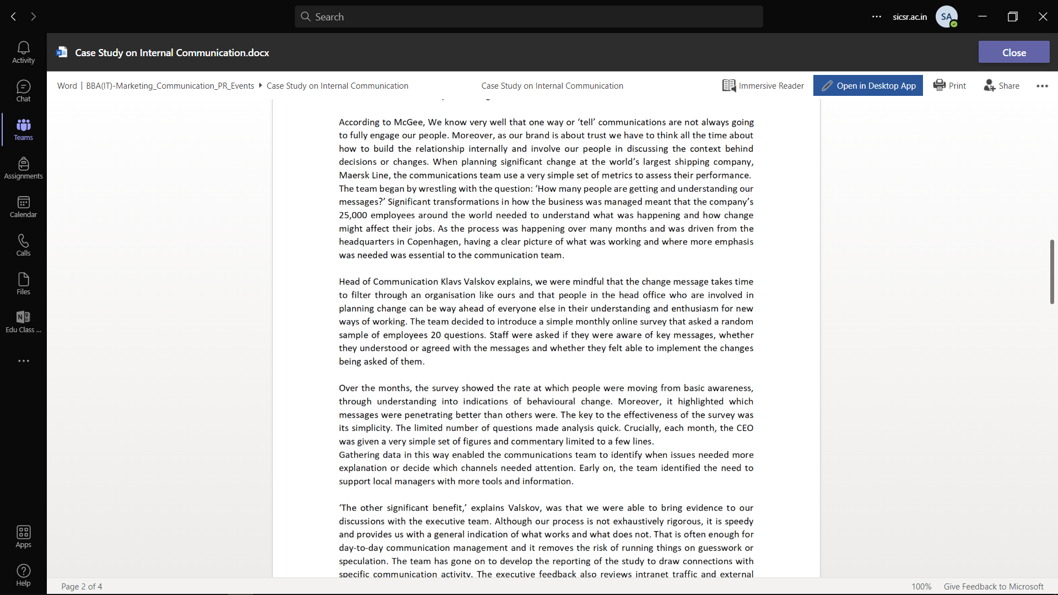
Task: Open the Help section
Action: click(x=23, y=575)
